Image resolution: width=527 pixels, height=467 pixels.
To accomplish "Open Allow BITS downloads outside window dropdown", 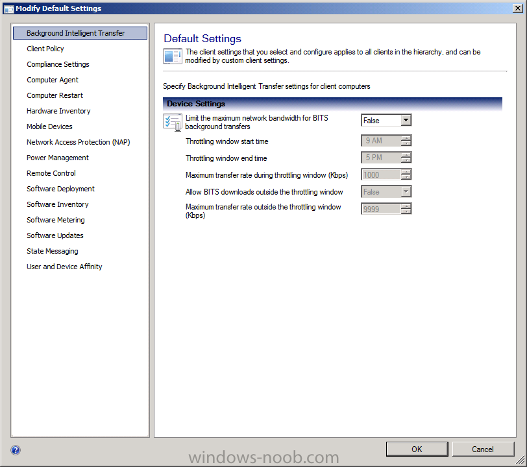I will [406, 191].
